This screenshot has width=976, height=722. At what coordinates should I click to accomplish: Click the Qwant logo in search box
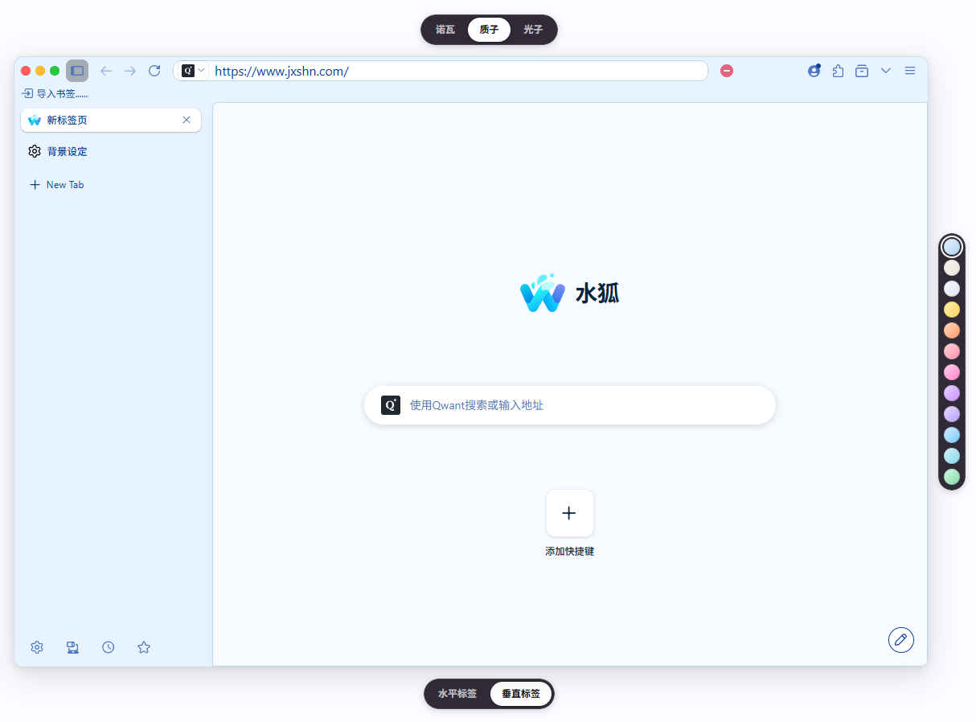coord(391,405)
